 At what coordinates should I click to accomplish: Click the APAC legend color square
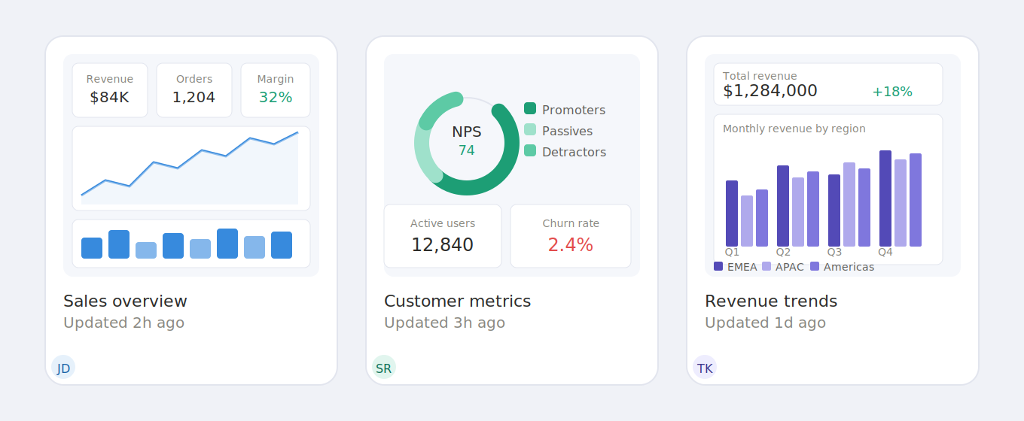(x=766, y=266)
